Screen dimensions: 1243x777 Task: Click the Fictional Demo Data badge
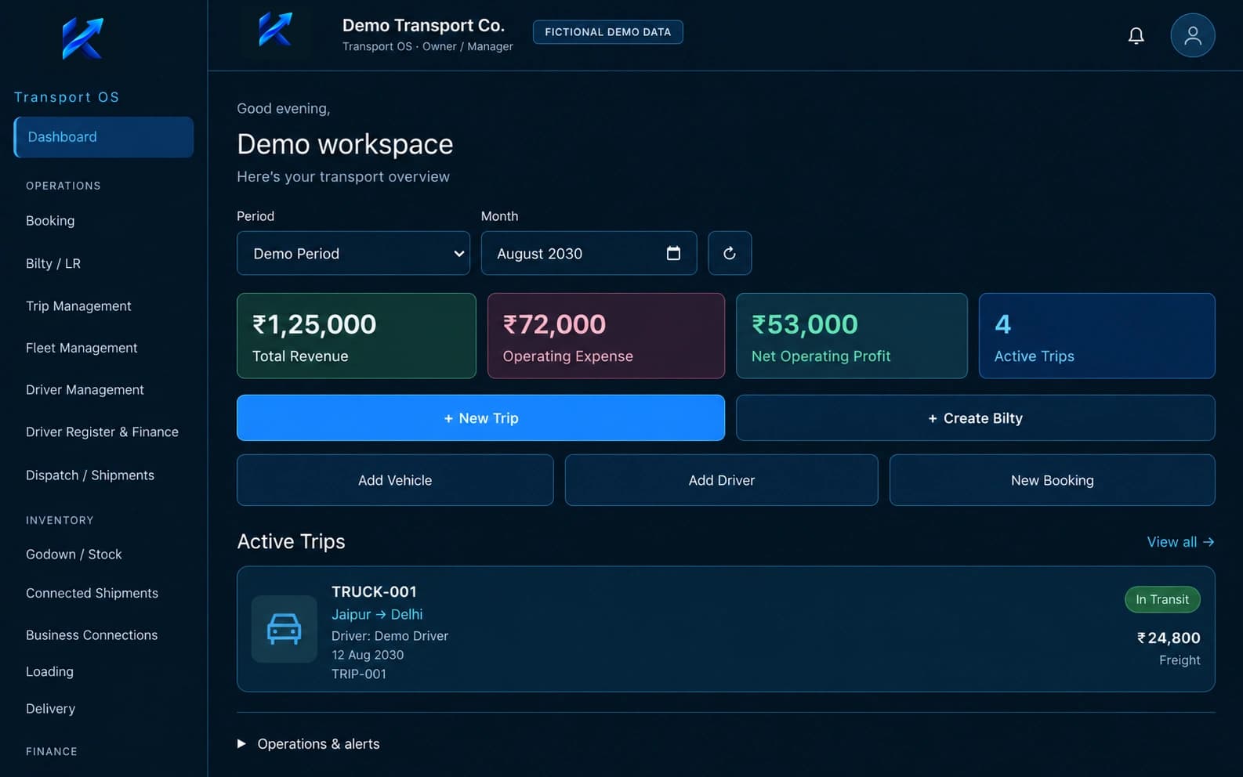click(607, 32)
